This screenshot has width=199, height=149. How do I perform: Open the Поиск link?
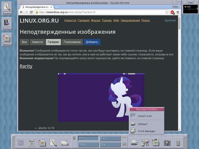146,20
